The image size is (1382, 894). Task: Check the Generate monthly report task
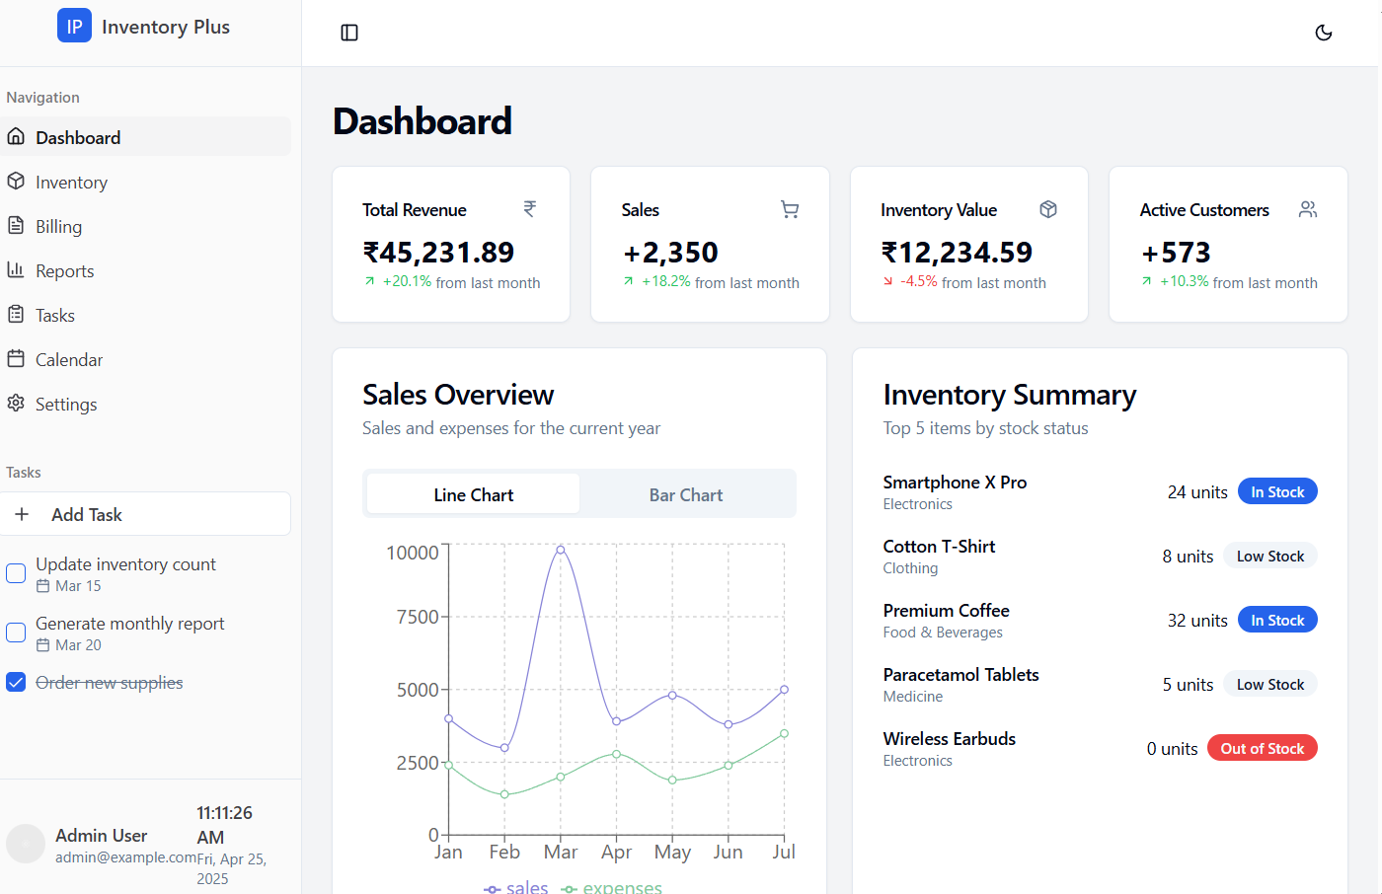tap(16, 633)
